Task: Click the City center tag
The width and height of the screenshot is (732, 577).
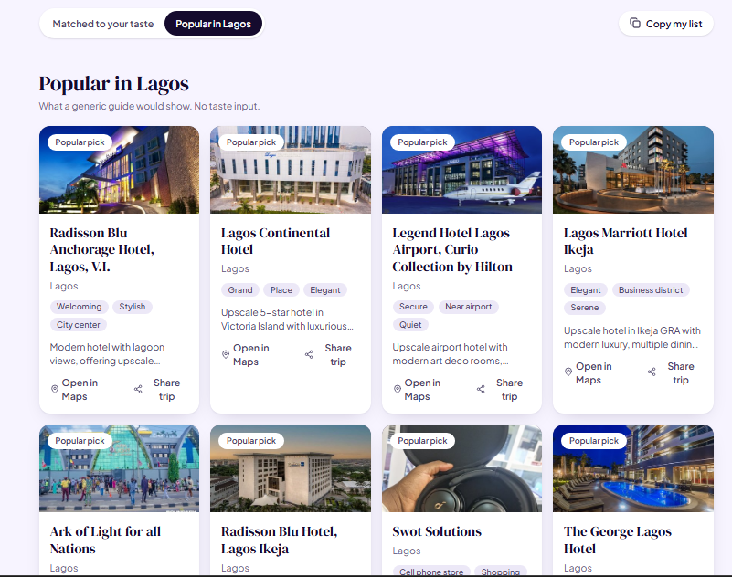Action: tap(79, 325)
